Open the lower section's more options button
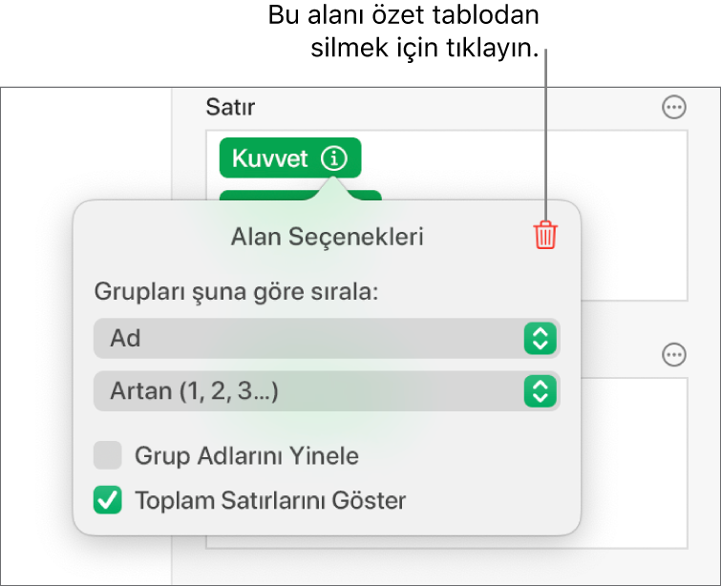Viewport: 721px width, 586px height. click(x=674, y=355)
